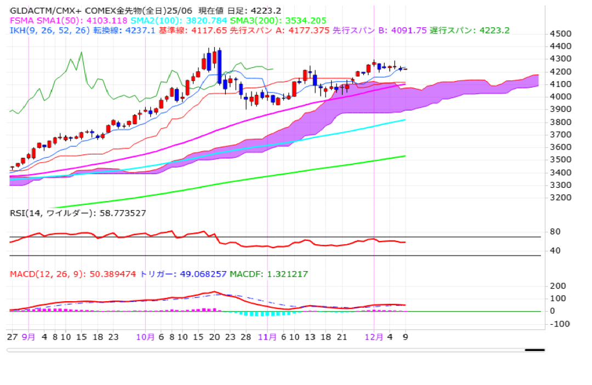Click the 10月 date axis label
This screenshot has width=592, height=385.
145,337
